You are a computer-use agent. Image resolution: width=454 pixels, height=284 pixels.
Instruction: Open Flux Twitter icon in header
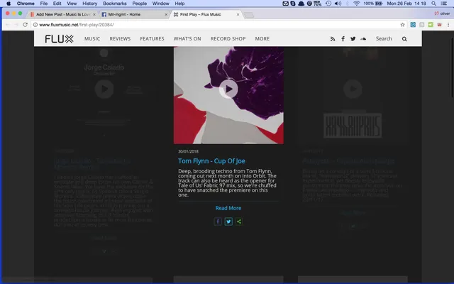pyautogui.click(x=353, y=39)
